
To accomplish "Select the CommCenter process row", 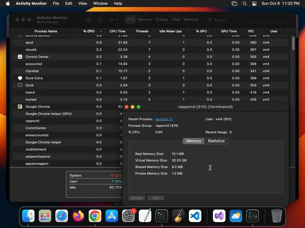I will [x=68, y=128].
